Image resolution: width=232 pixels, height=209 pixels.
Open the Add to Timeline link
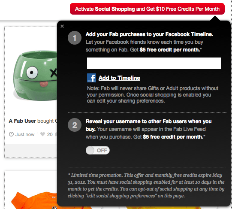pyautogui.click(x=119, y=78)
